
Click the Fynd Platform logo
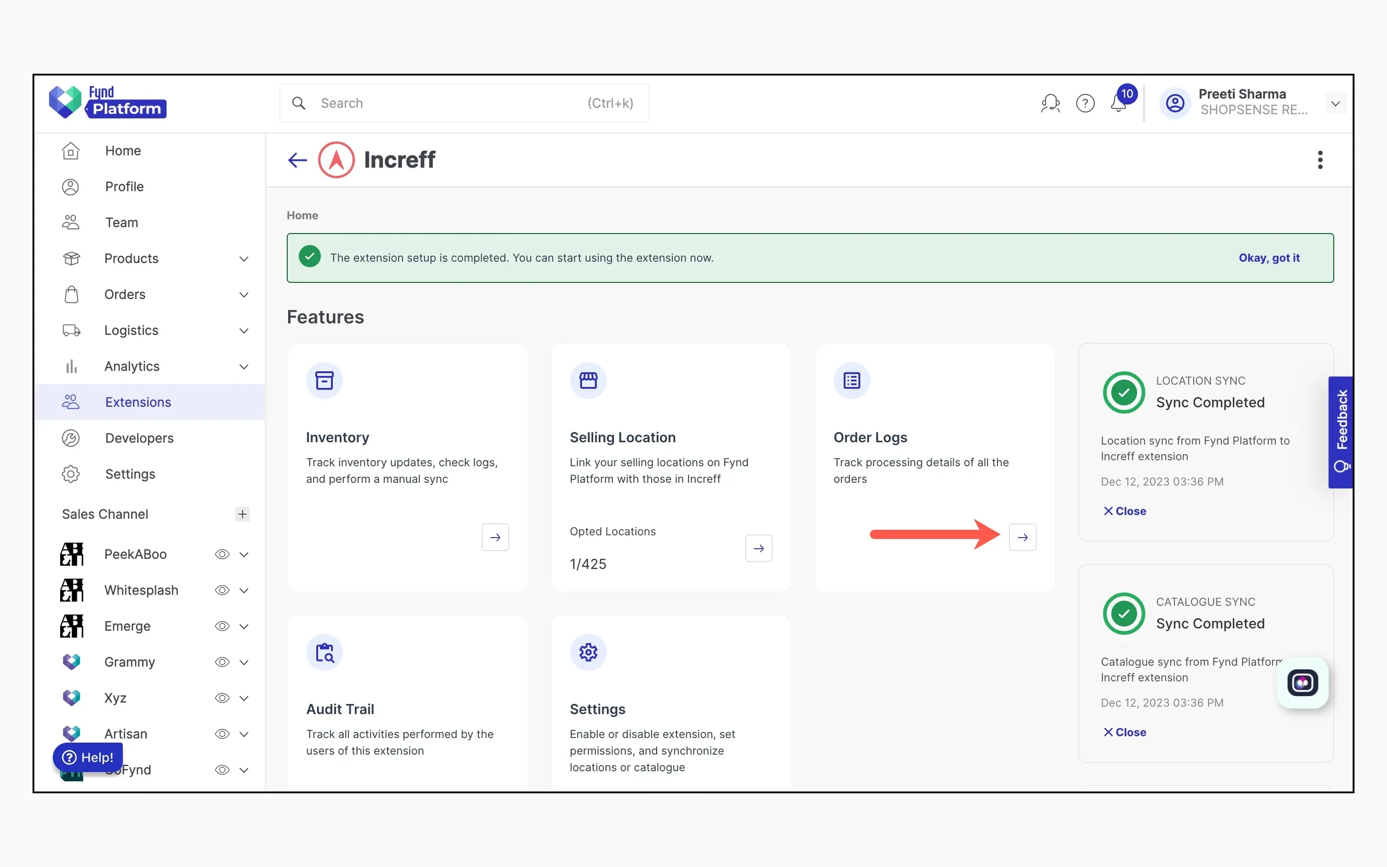click(107, 102)
